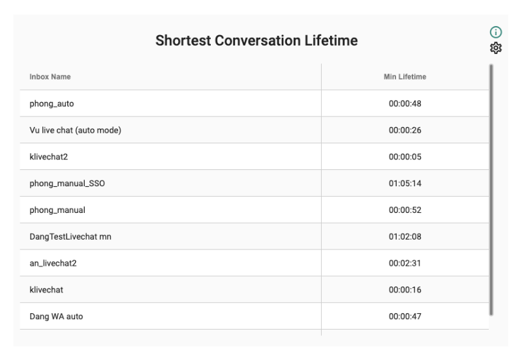Select the phong_auto inbox row

254,104
